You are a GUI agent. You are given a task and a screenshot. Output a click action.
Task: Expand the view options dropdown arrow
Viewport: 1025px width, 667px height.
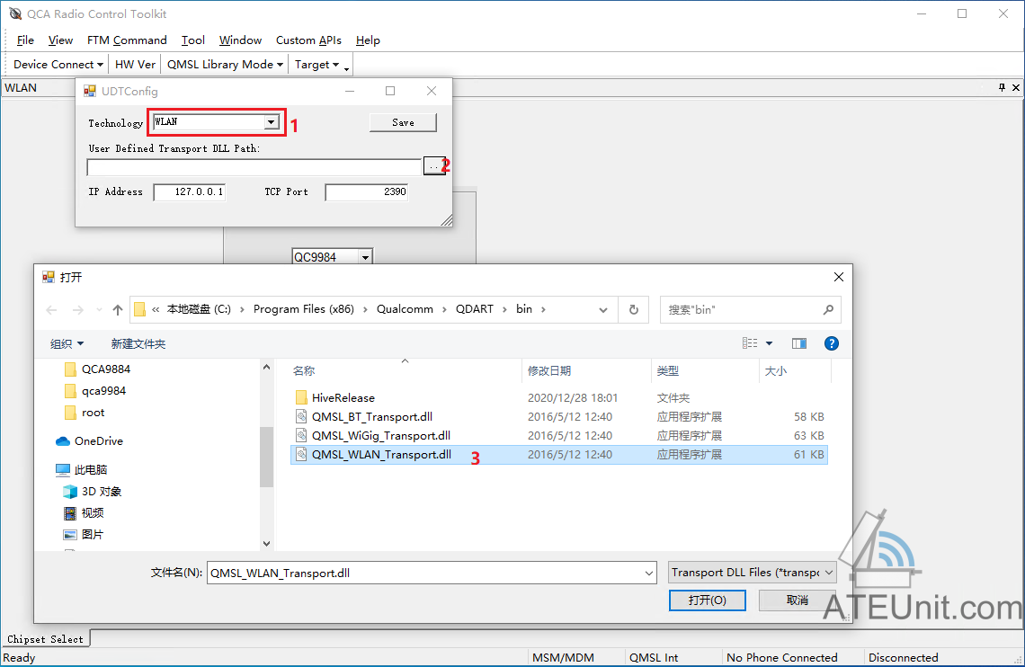(x=770, y=343)
